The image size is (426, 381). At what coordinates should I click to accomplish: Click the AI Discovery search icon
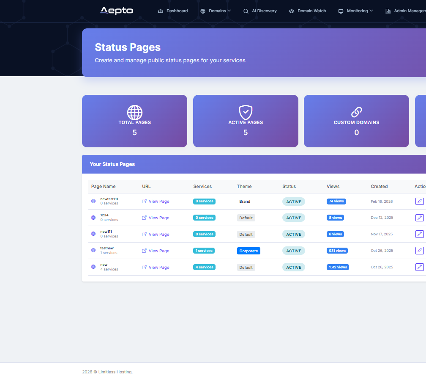pyautogui.click(x=246, y=11)
